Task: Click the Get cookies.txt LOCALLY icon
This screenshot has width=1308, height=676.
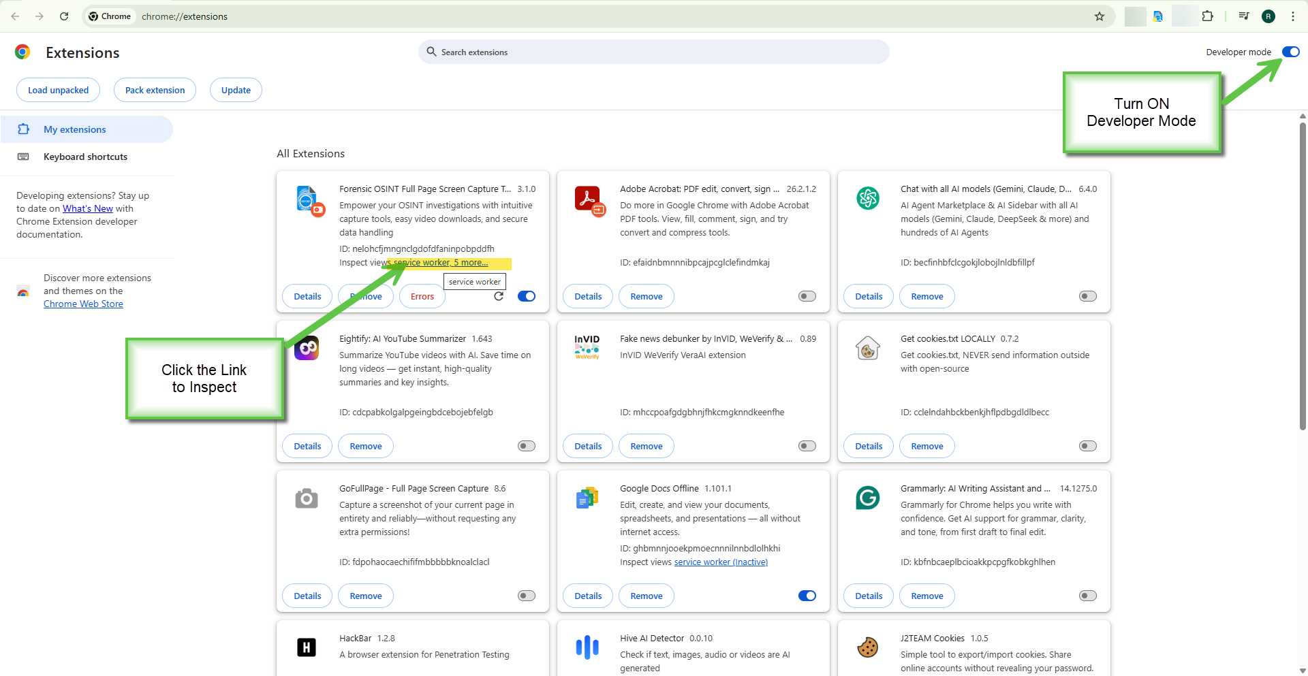Action: pyautogui.click(x=868, y=349)
